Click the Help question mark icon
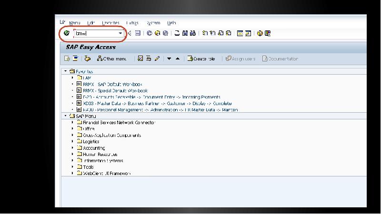The width and height of the screenshot is (381, 214). pyautogui.click(x=260, y=33)
